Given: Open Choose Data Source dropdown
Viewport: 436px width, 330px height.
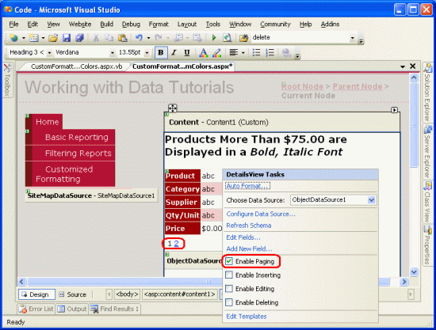Looking at the screenshot, I should 371,200.
